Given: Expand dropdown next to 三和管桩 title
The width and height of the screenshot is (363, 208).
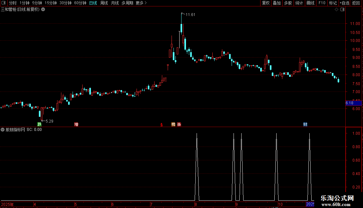Looking at the screenshot, I should click(43, 10).
